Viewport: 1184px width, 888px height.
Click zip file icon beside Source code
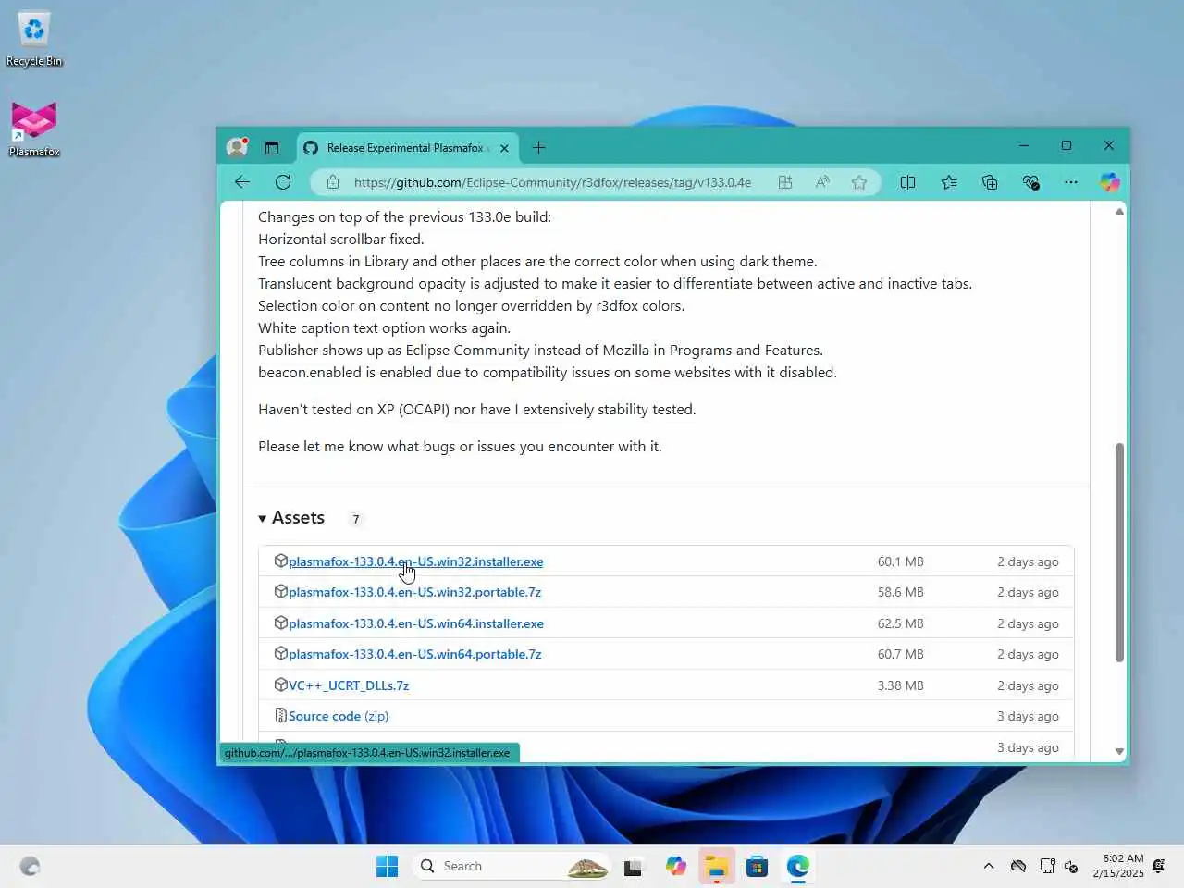tap(280, 715)
